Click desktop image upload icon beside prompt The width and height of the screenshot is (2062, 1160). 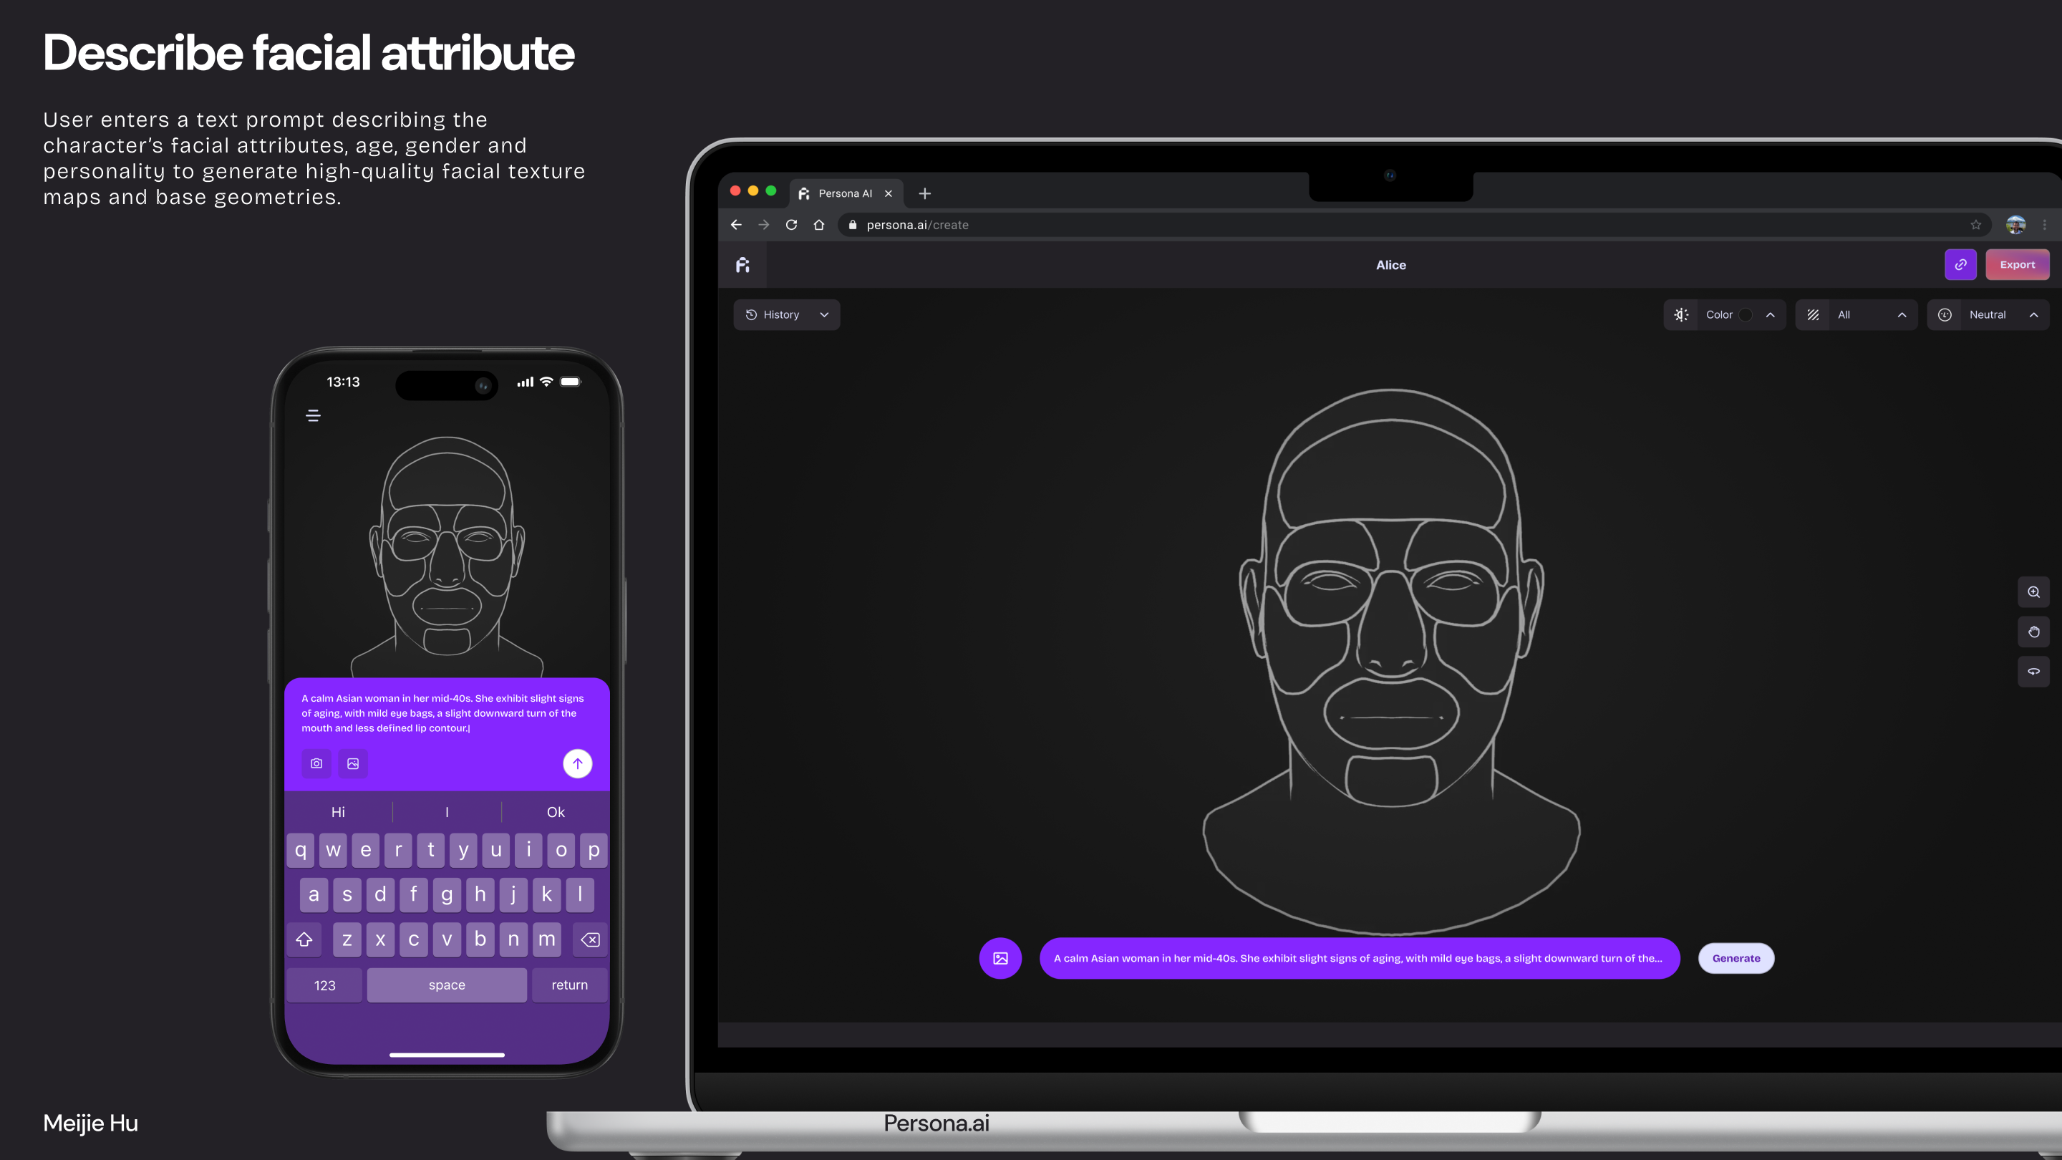(999, 958)
